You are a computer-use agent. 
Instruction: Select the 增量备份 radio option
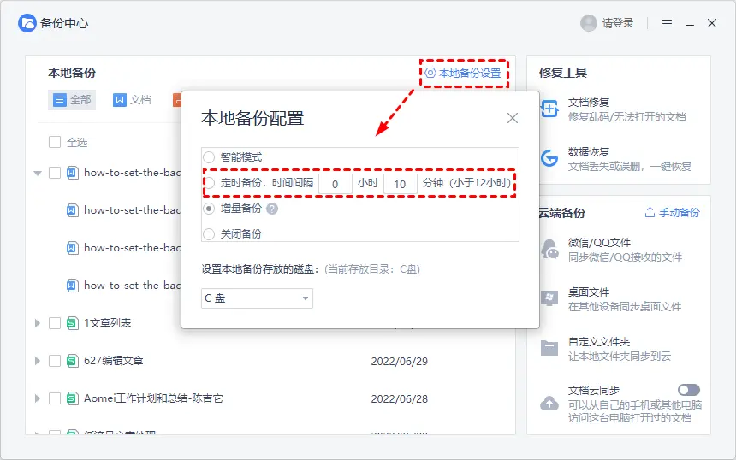[209, 209]
